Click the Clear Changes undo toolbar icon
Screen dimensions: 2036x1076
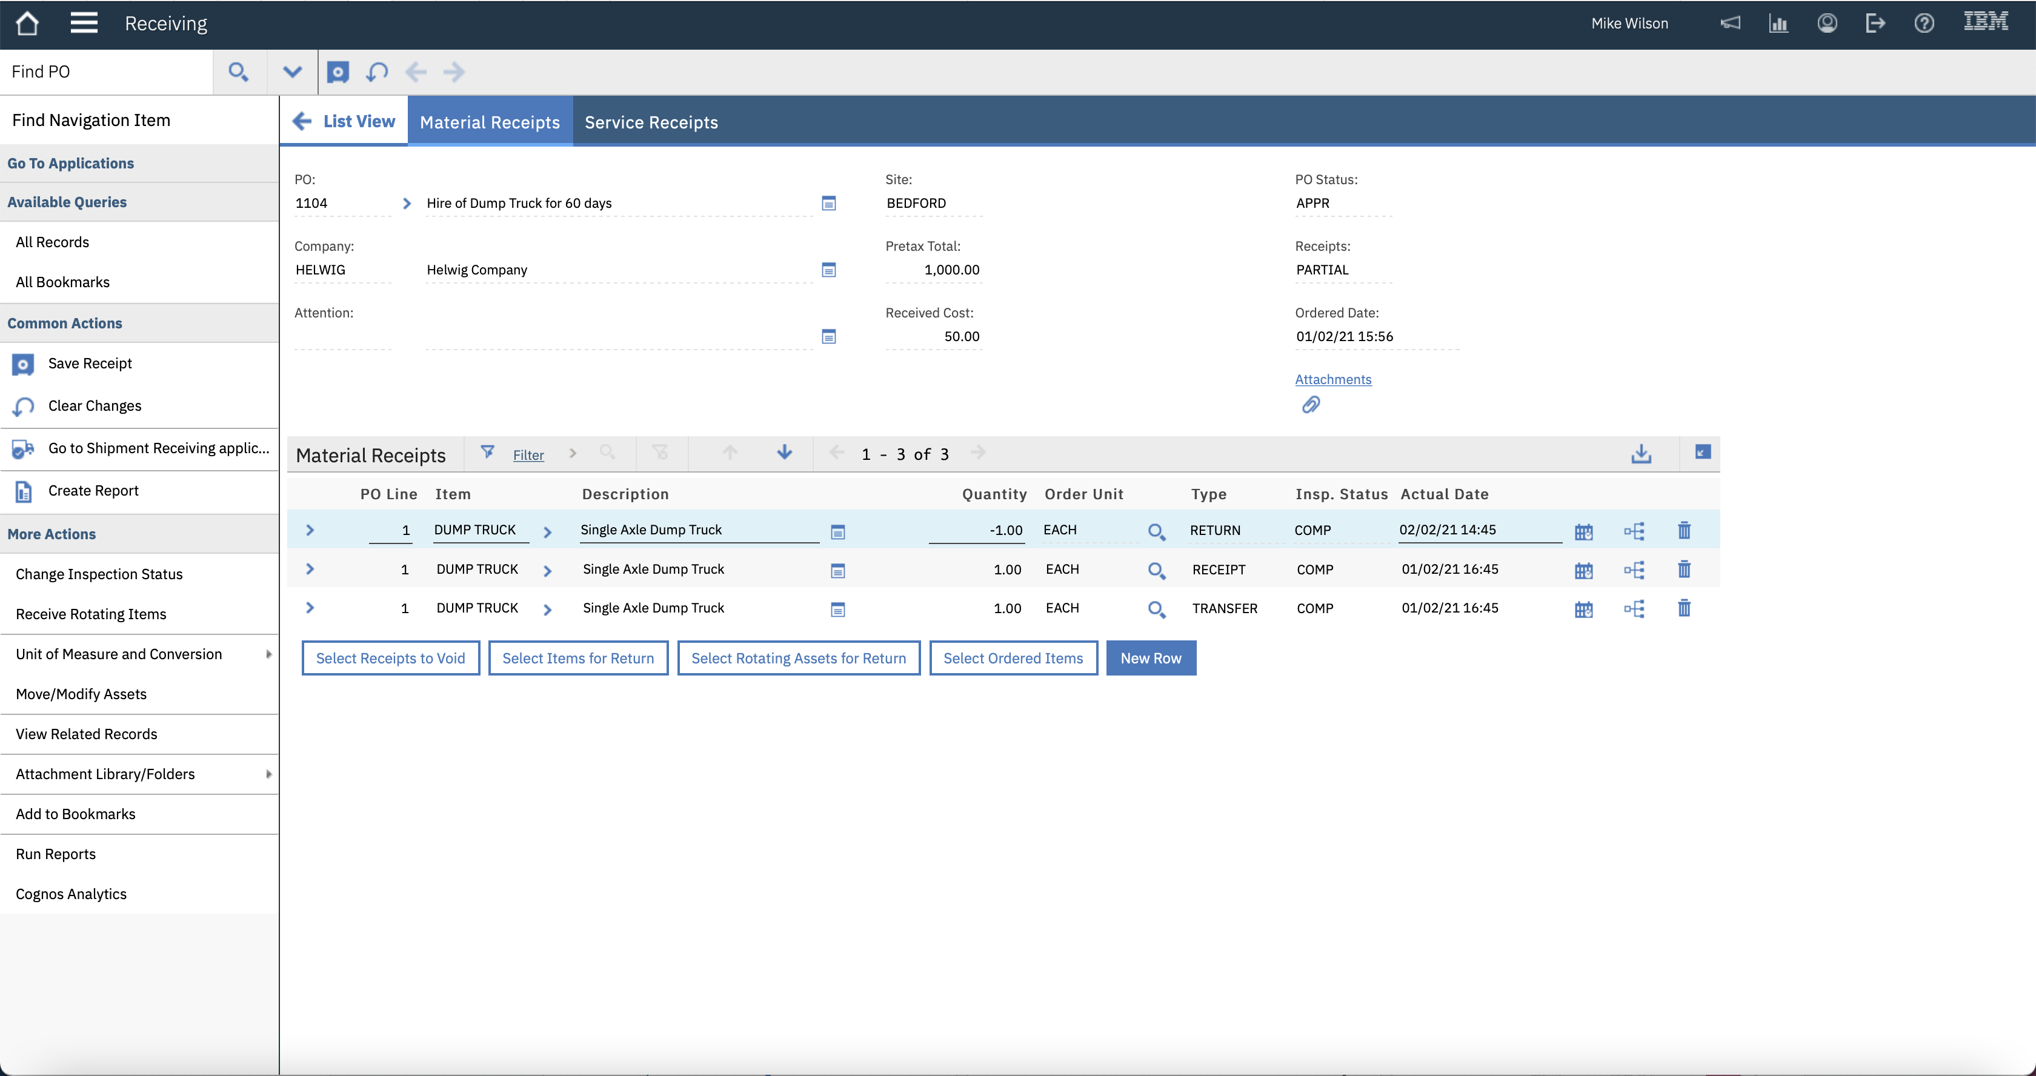377,72
